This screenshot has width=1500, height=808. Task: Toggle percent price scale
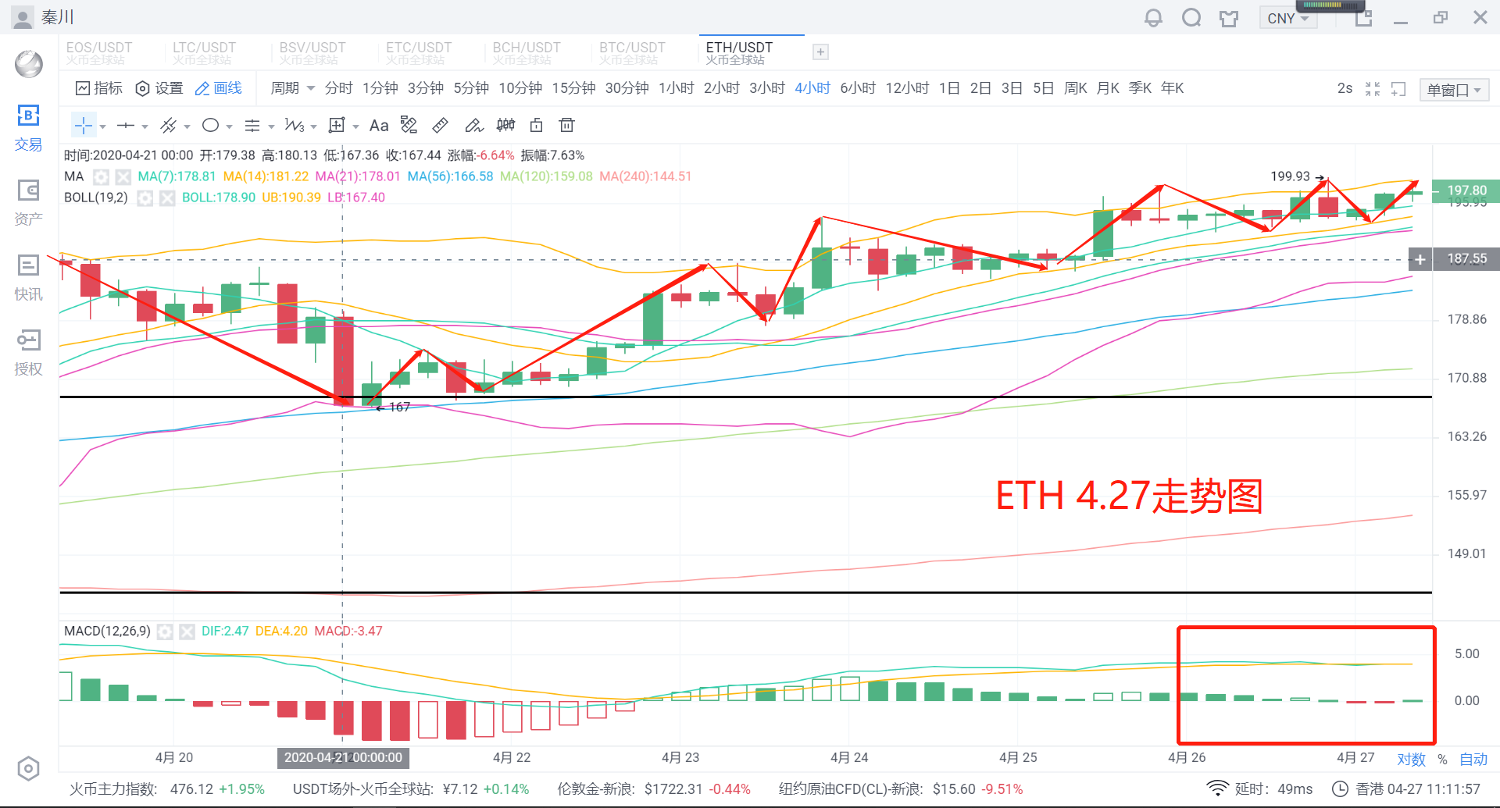click(x=1442, y=759)
